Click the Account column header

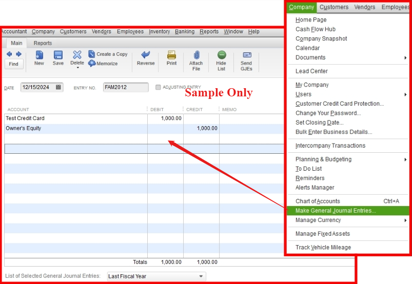(x=18, y=110)
